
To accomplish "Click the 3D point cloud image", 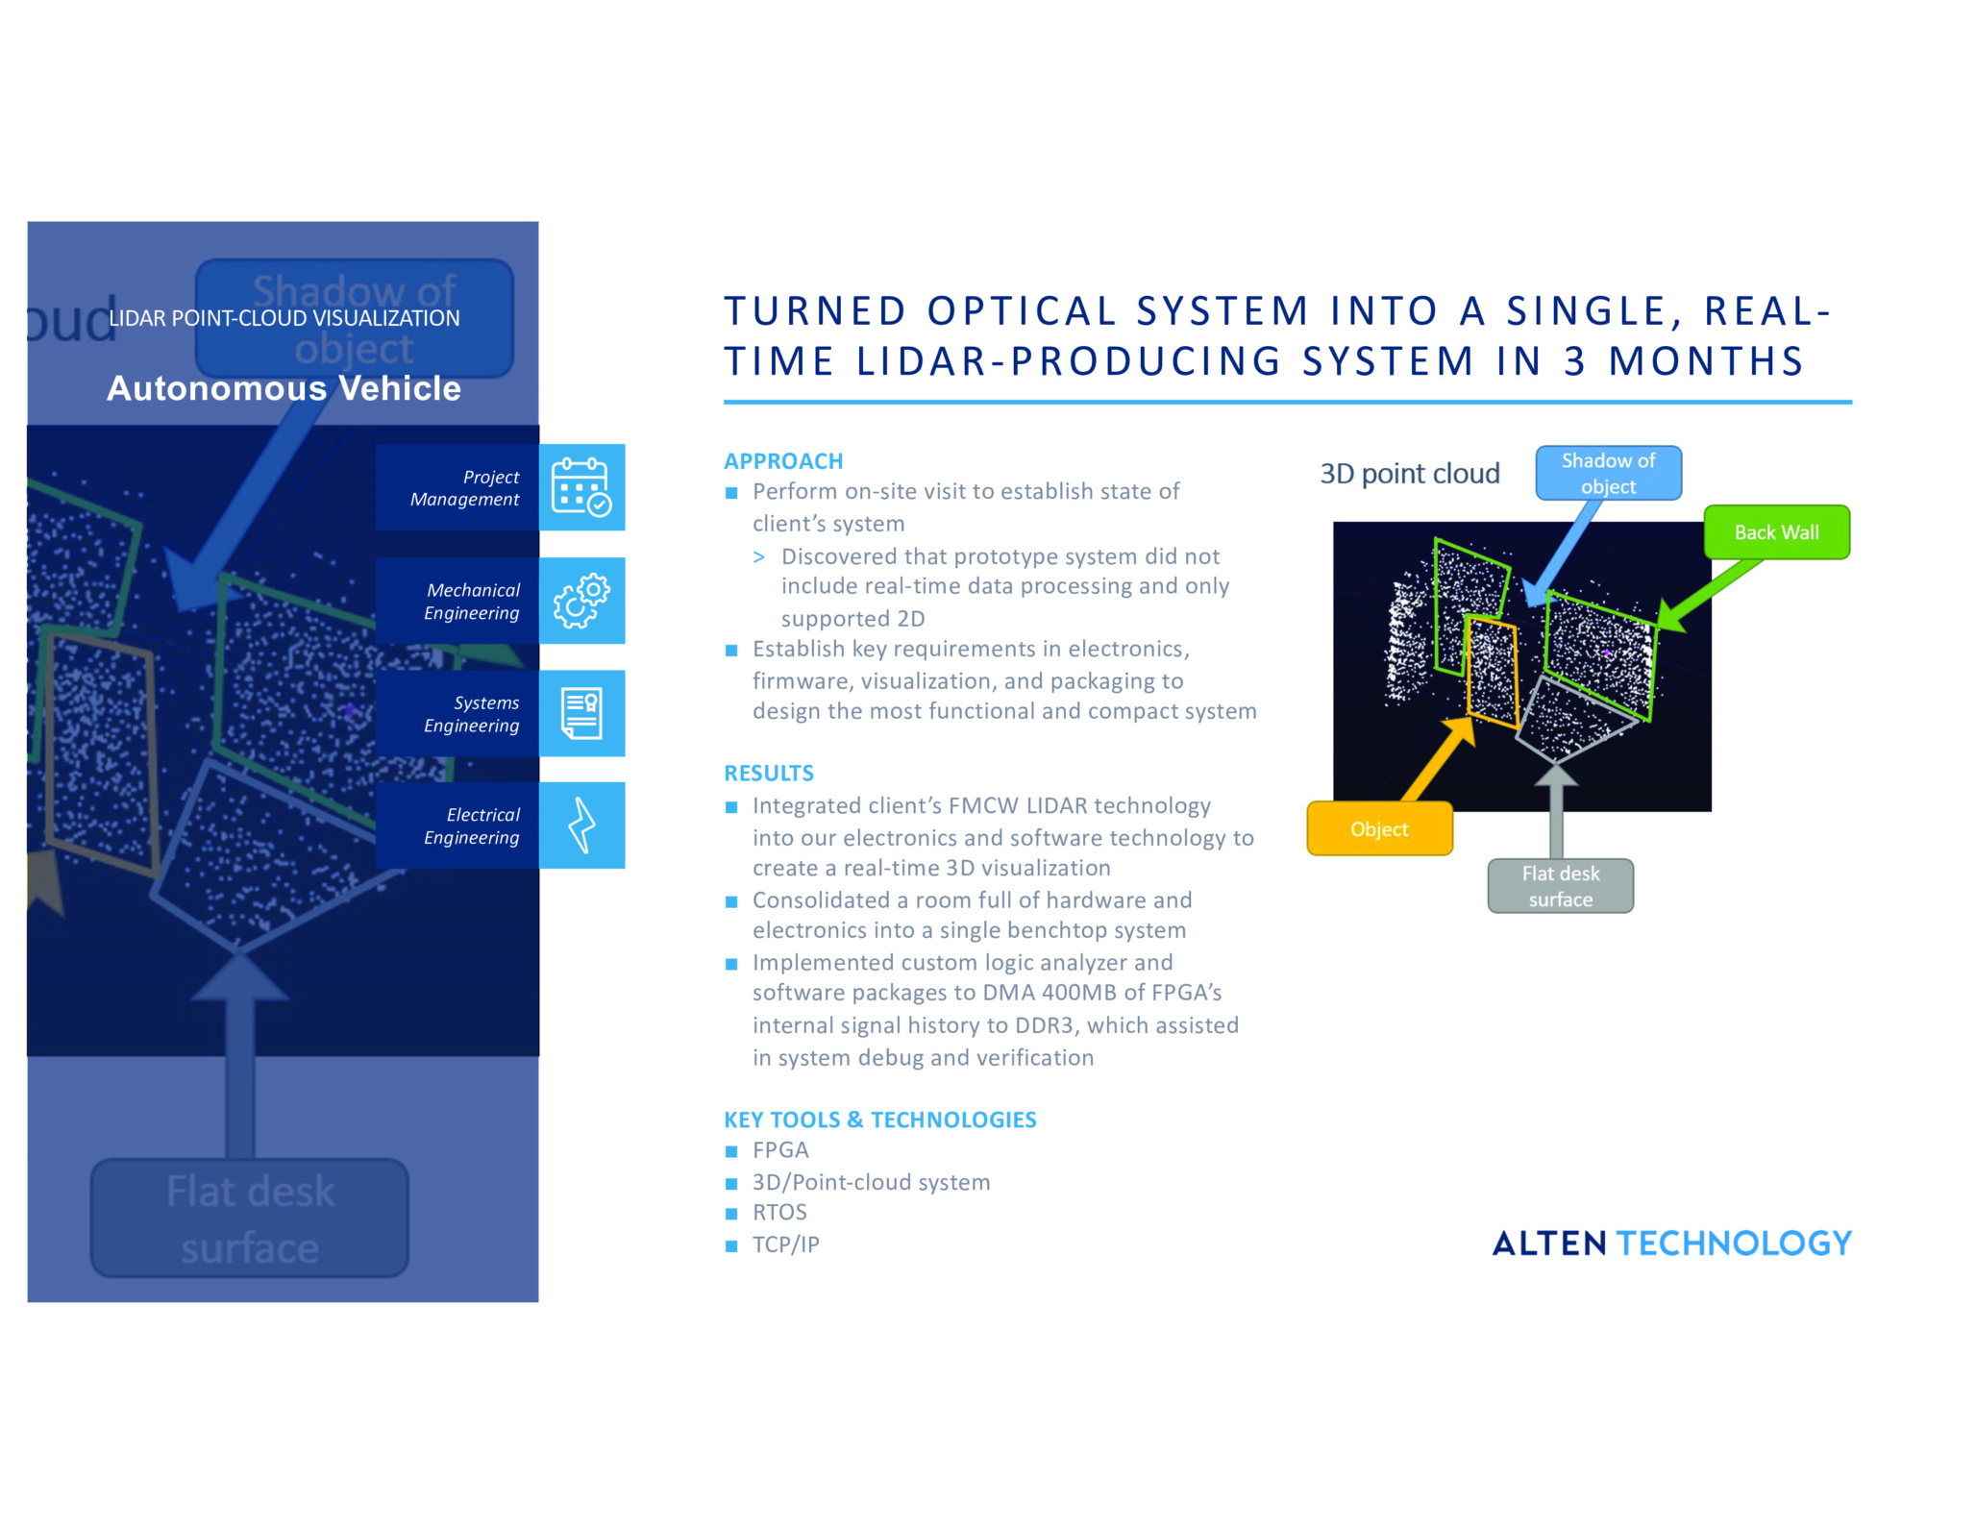I will tap(1521, 667).
